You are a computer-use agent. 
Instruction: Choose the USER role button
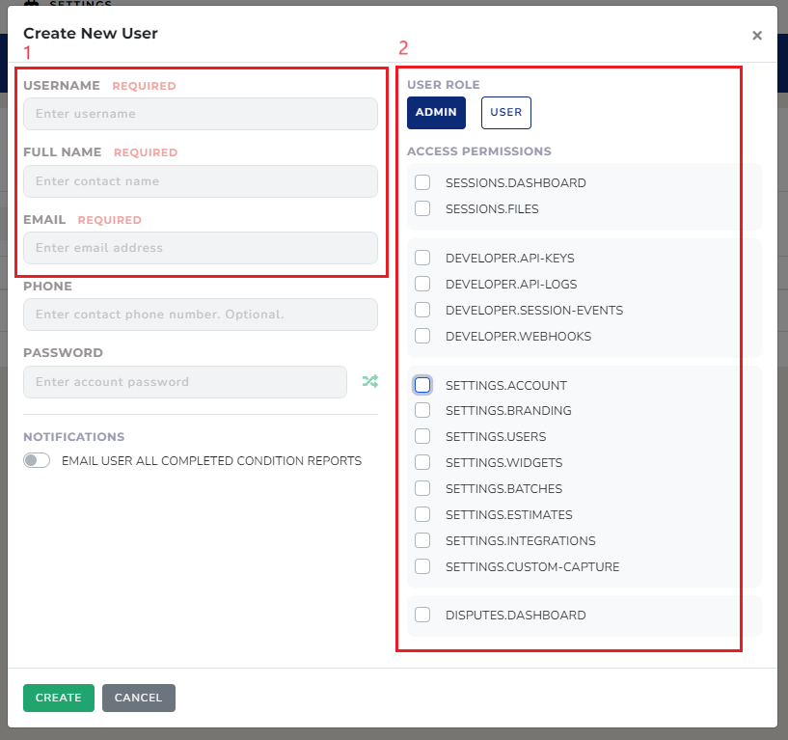pos(505,113)
